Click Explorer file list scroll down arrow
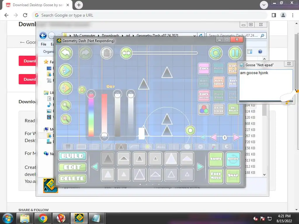The height and width of the screenshot is (224, 299). pos(264,174)
